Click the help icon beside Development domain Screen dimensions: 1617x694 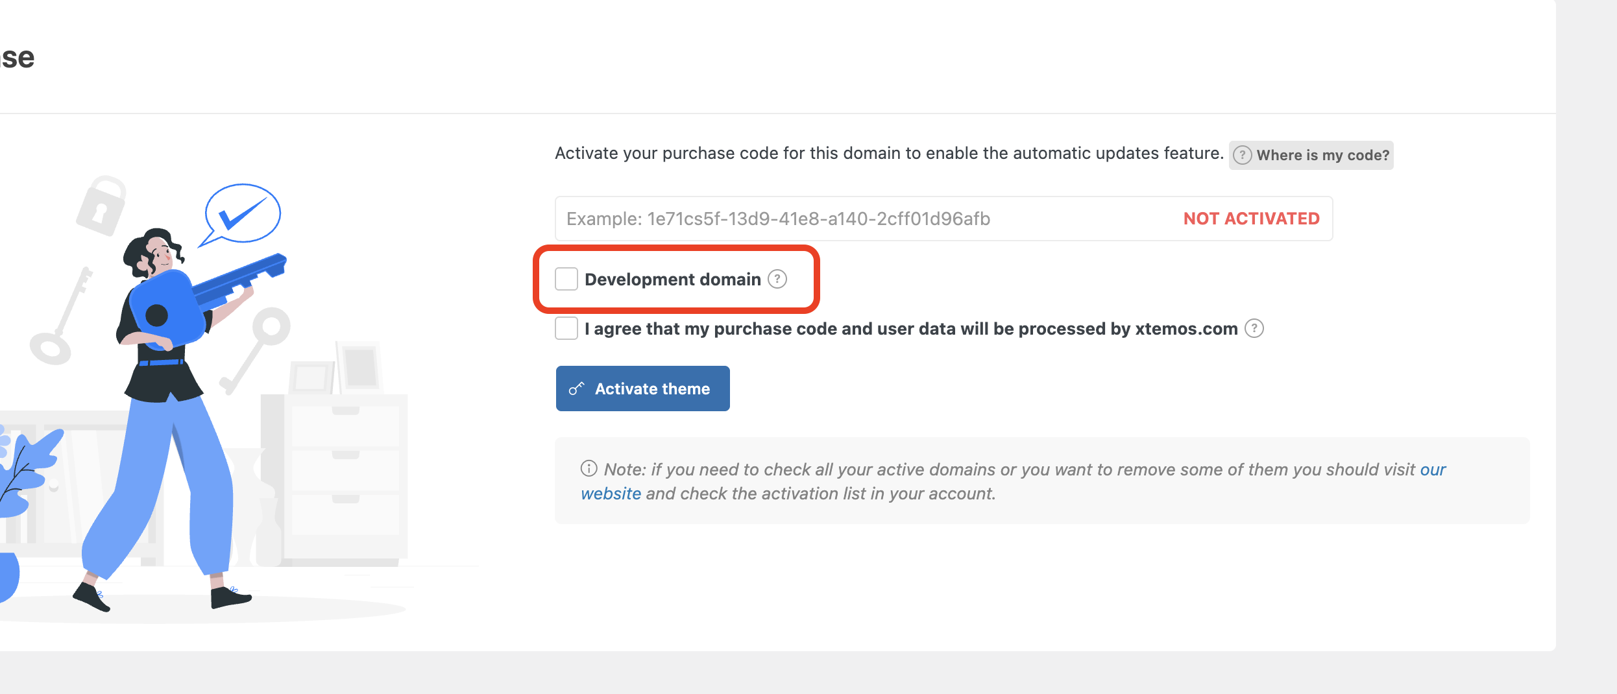coord(777,279)
